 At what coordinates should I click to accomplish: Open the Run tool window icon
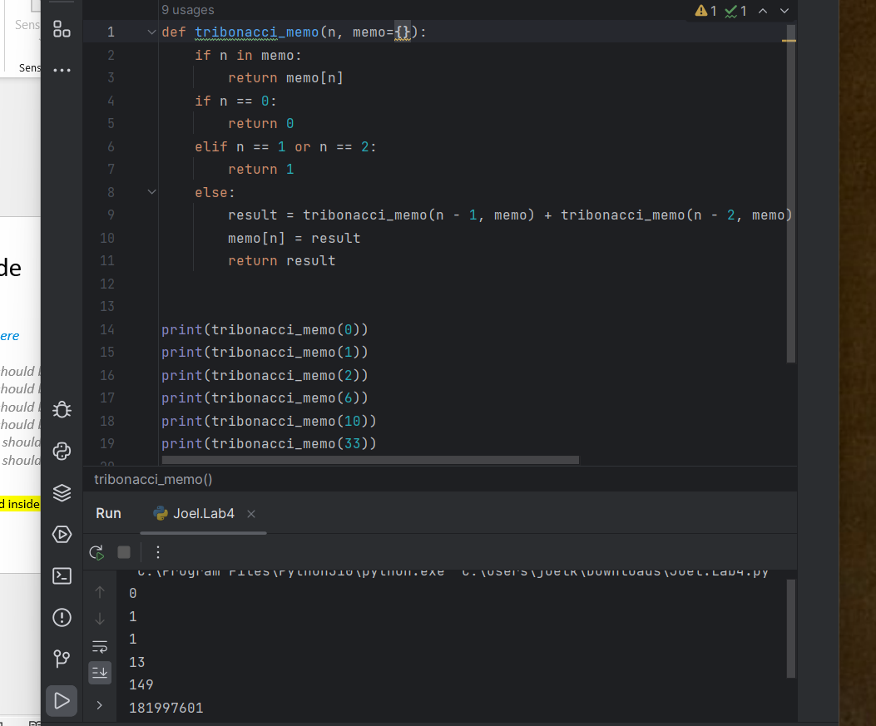click(62, 701)
